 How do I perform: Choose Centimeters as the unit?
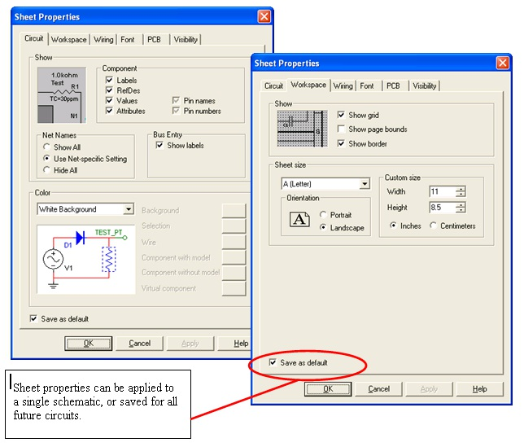click(x=433, y=226)
